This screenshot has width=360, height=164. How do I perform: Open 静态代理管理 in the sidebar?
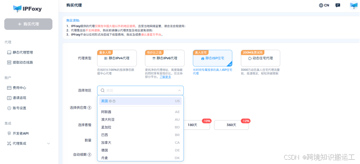tap(20, 52)
